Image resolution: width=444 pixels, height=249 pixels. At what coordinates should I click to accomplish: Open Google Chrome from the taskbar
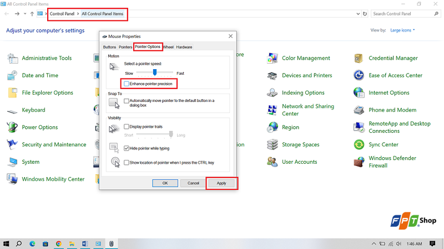[59, 243]
